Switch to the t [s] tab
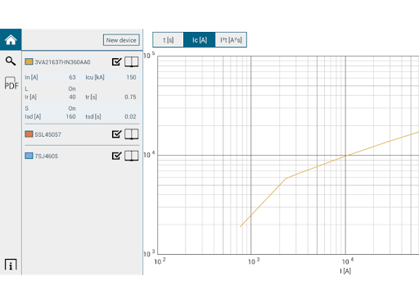Image resolution: width=419 pixels, height=304 pixels. point(169,40)
